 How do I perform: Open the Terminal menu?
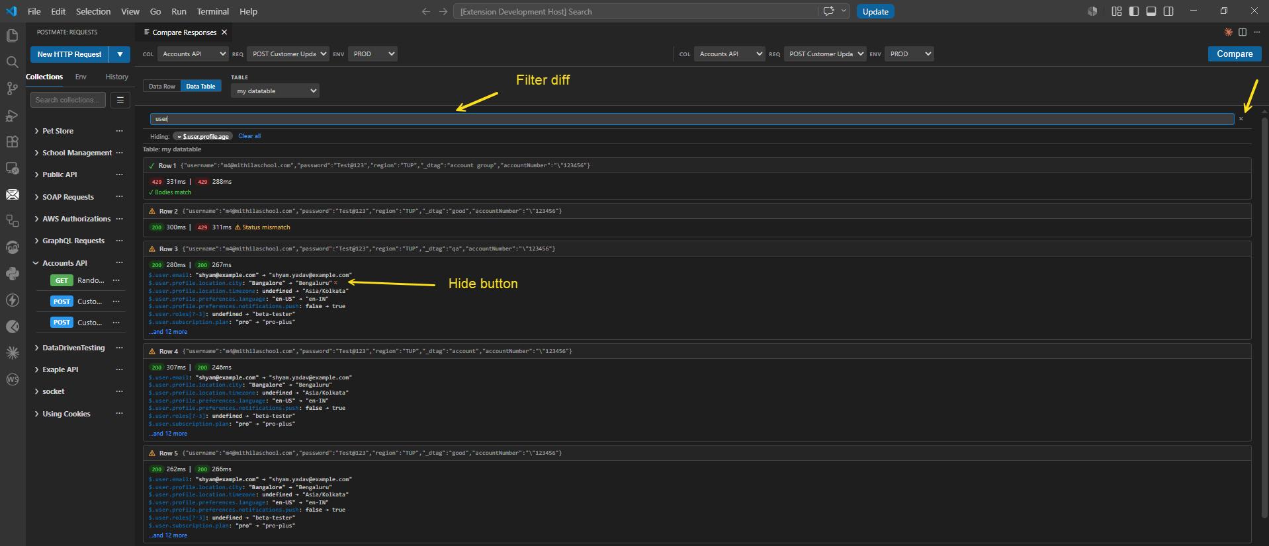click(212, 11)
